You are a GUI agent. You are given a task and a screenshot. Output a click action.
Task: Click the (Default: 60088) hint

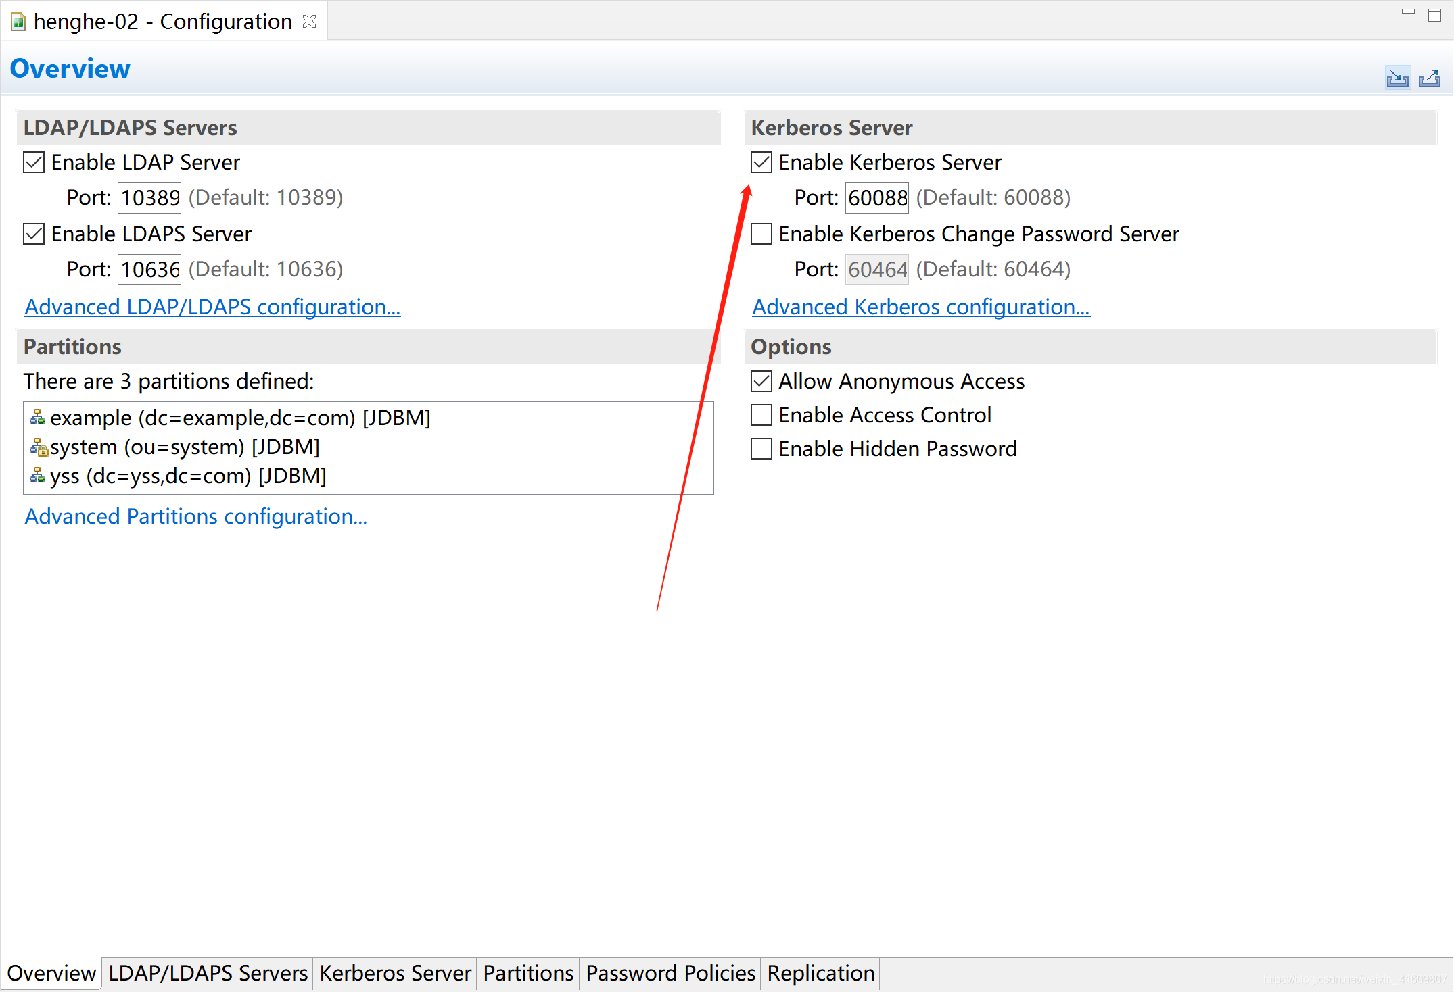click(993, 197)
